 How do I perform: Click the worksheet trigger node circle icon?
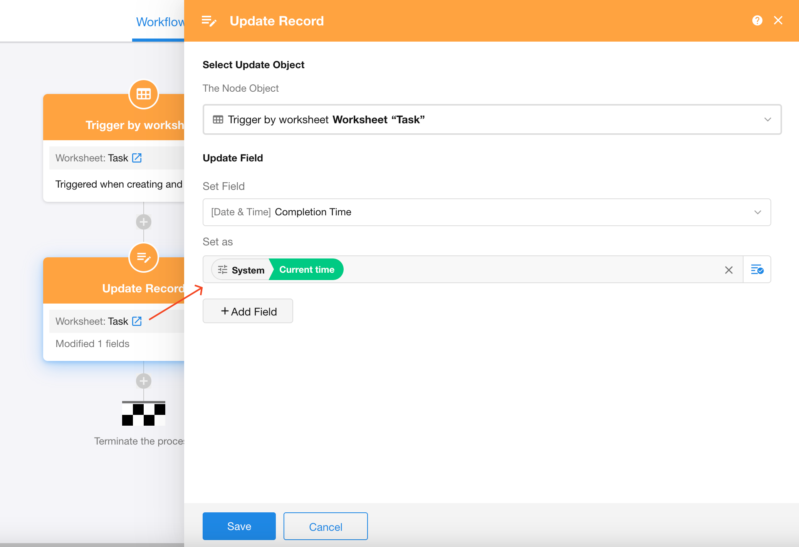pyautogui.click(x=144, y=94)
